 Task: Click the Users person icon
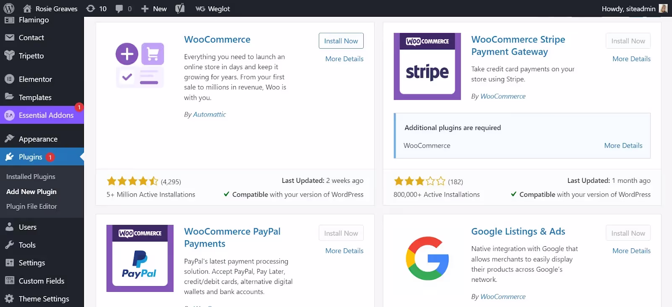pyautogui.click(x=9, y=227)
